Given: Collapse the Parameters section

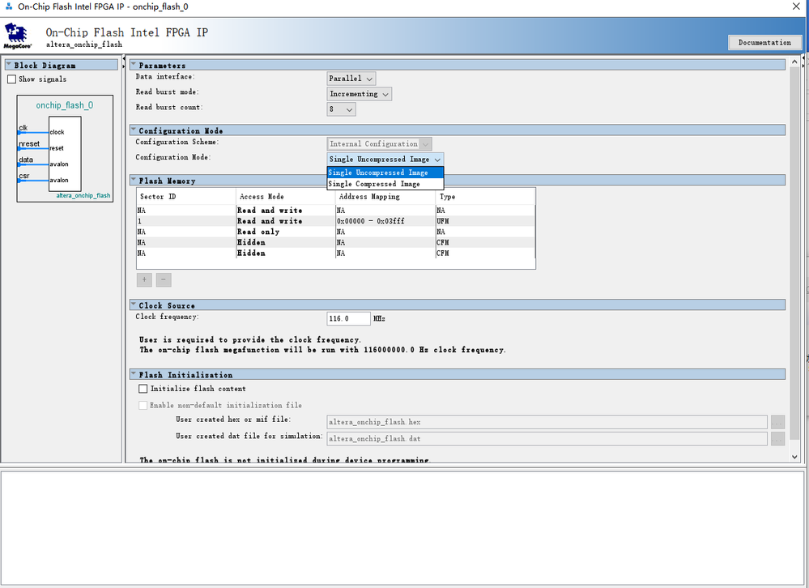Looking at the screenshot, I should pyautogui.click(x=134, y=65).
